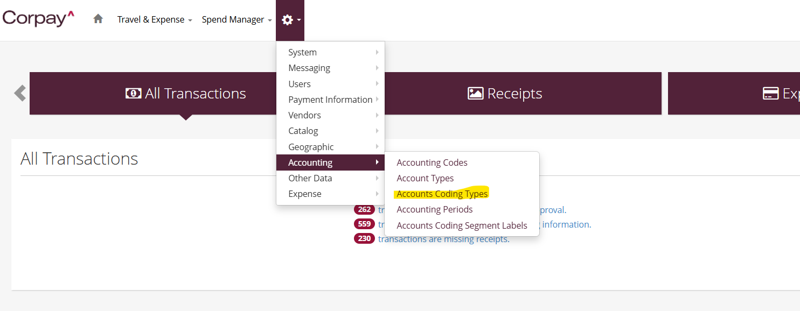The height and width of the screenshot is (311, 800).
Task: Click the 262 transactions count badge
Action: click(x=364, y=209)
